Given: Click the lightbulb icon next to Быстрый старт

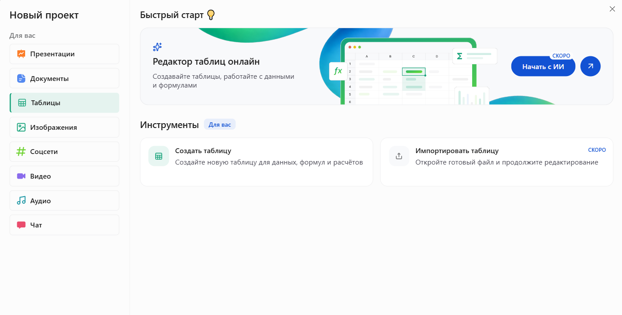Looking at the screenshot, I should [x=211, y=15].
